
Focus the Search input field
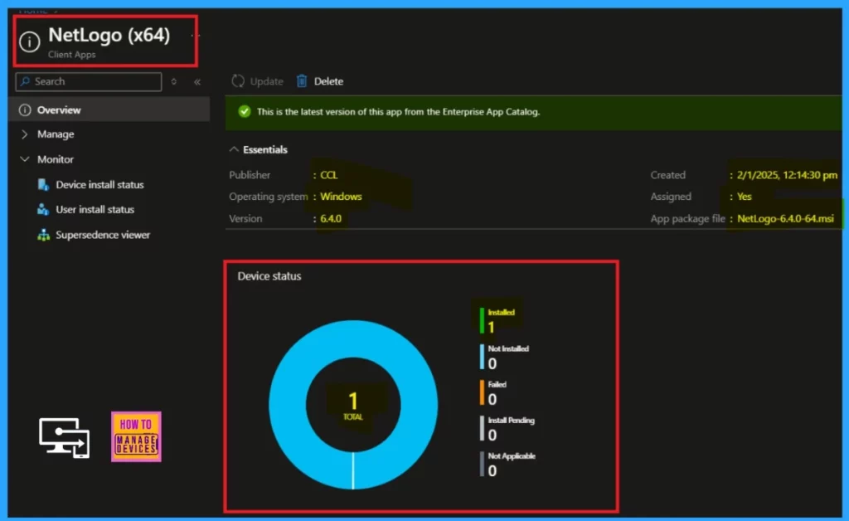[x=89, y=81]
